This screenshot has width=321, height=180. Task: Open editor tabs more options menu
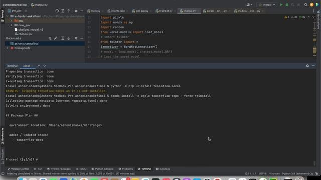[x=313, y=11]
